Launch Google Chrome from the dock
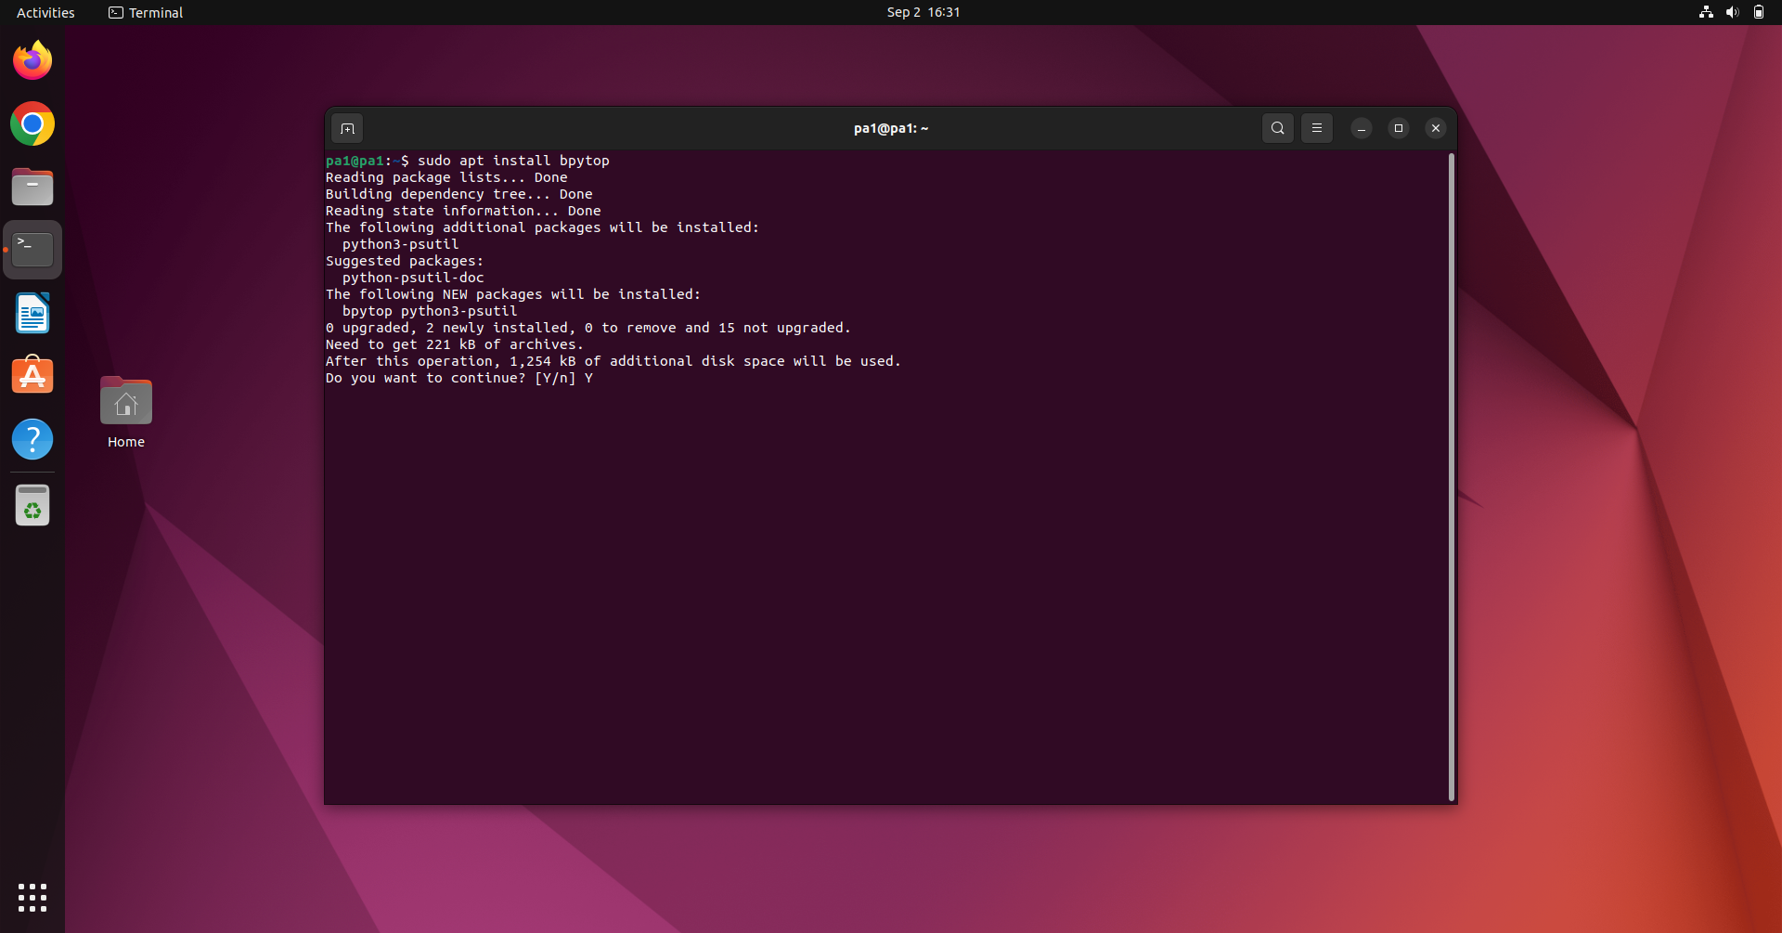 point(32,123)
